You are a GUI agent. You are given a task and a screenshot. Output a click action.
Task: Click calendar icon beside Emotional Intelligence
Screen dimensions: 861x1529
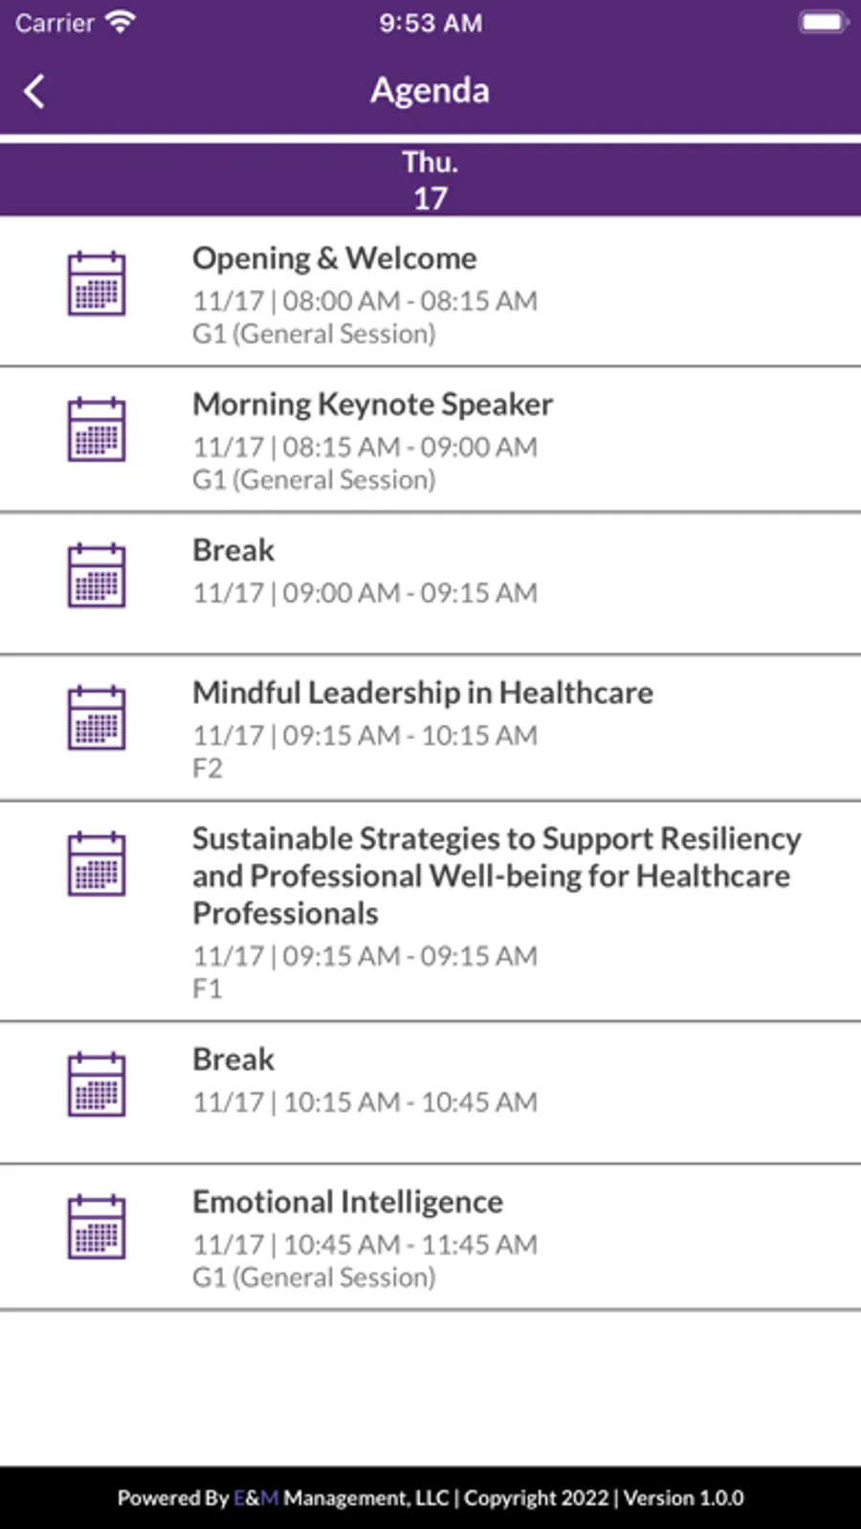(x=97, y=1227)
